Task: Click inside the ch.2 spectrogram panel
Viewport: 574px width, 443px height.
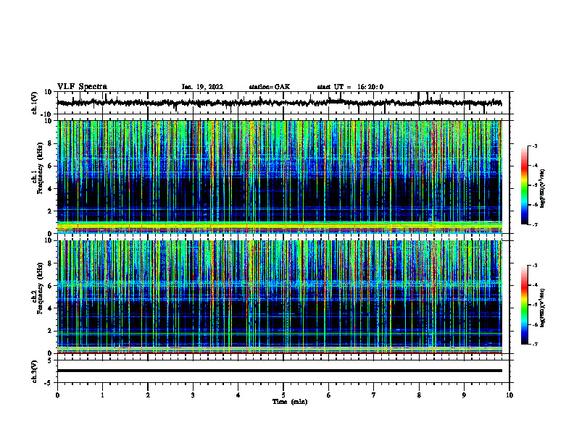Action: point(279,297)
